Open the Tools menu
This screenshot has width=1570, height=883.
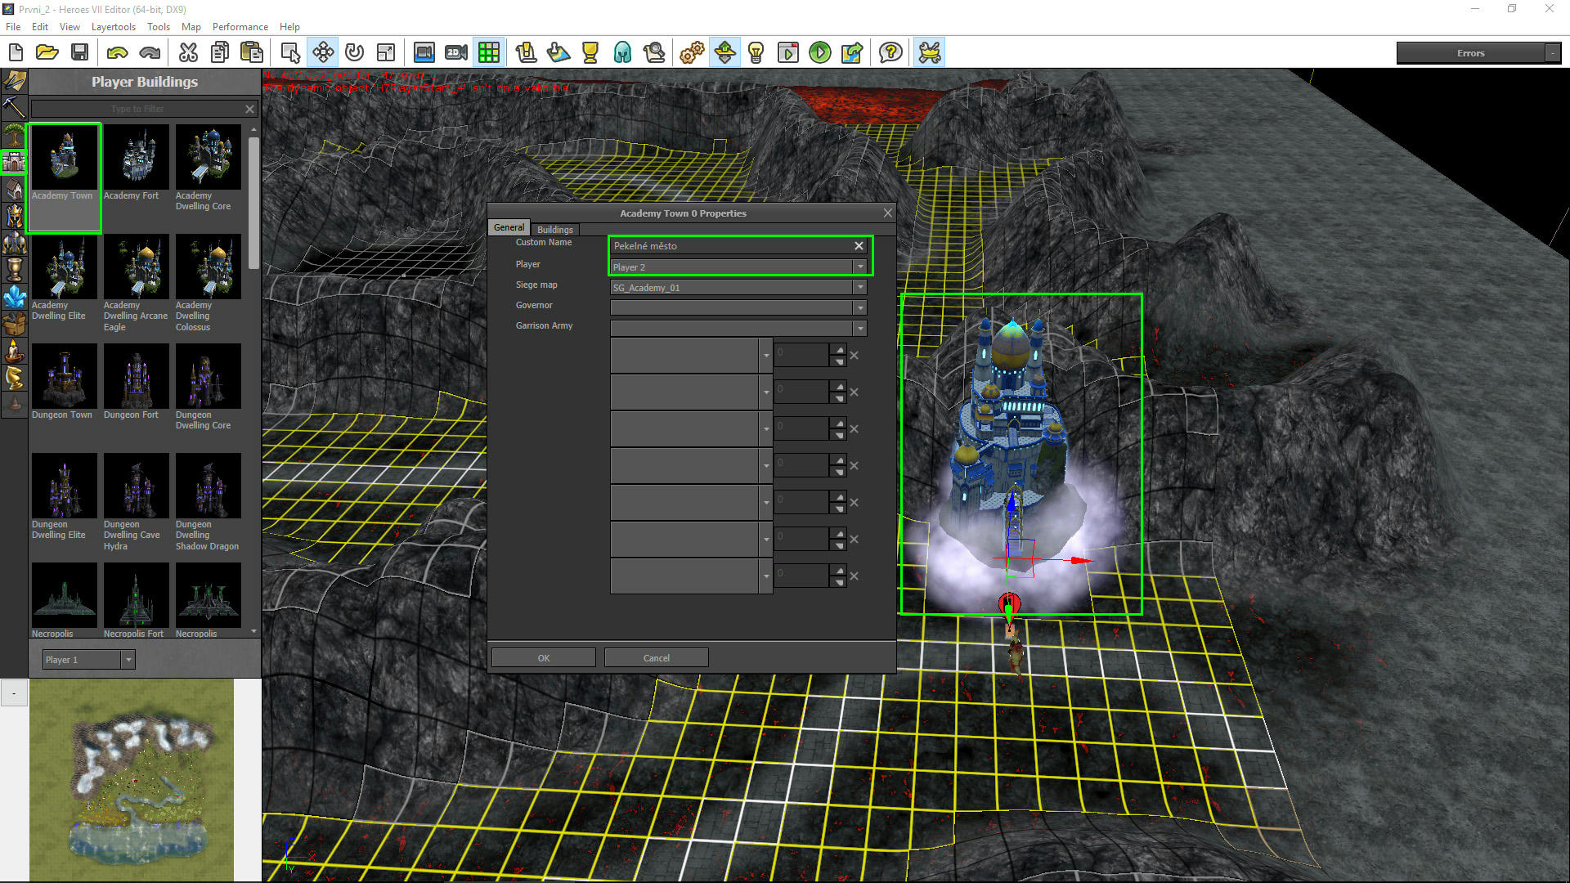[x=159, y=27]
